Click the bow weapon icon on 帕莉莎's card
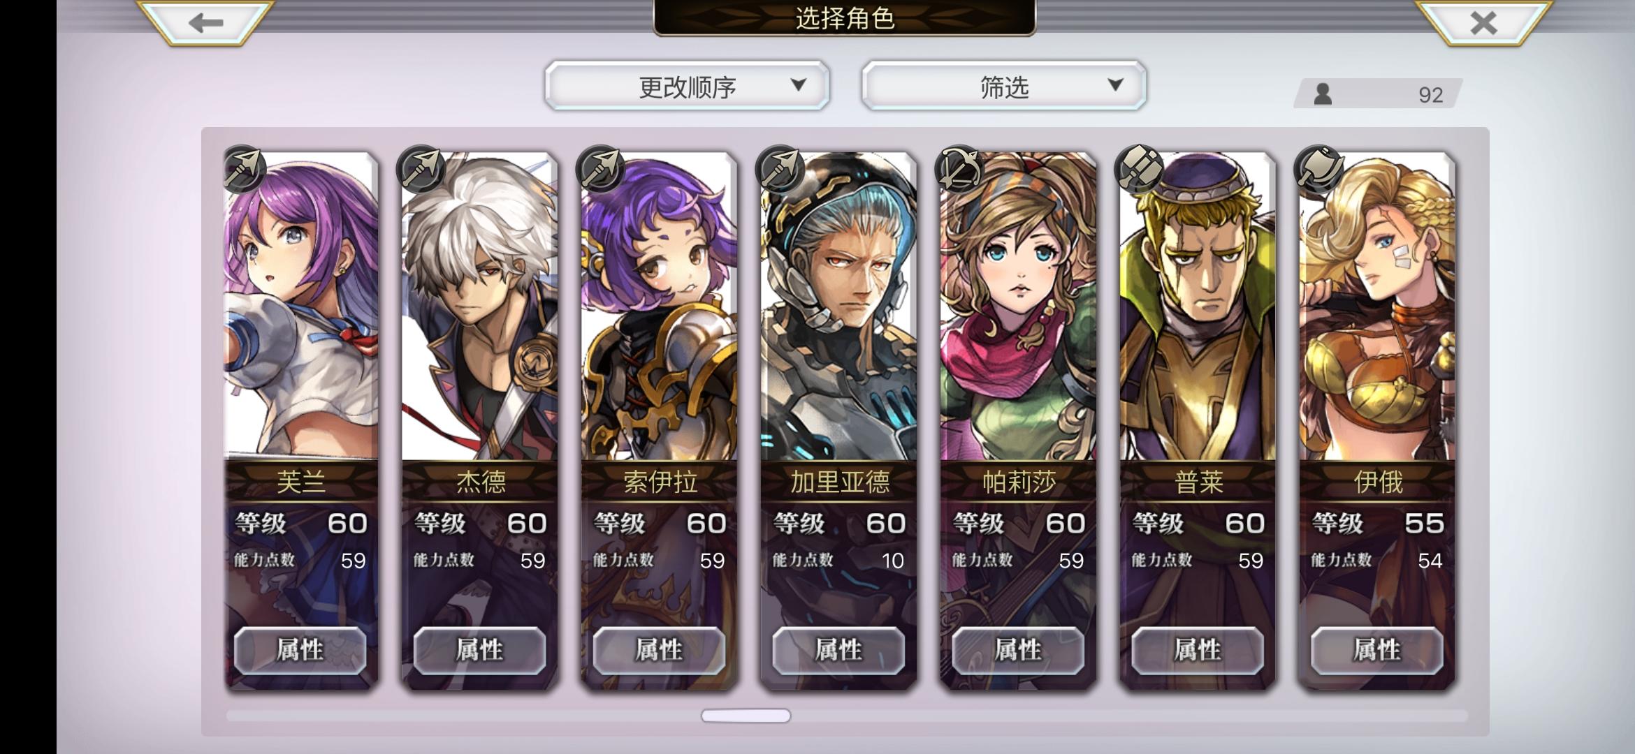This screenshot has height=754, width=1635. tap(959, 170)
